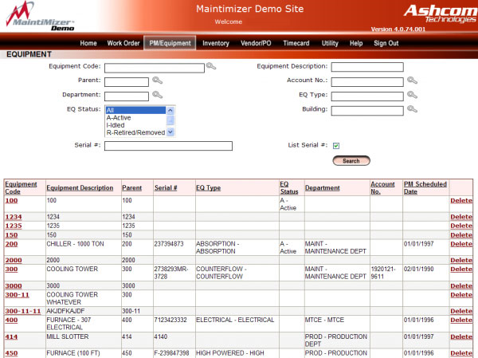The height and width of the screenshot is (358, 478).
Task: Delete the COOLING TOWER 300 row
Action: [x=461, y=269]
